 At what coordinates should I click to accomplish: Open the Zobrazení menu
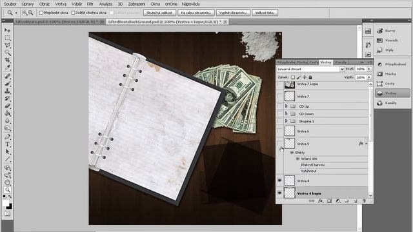click(x=136, y=4)
